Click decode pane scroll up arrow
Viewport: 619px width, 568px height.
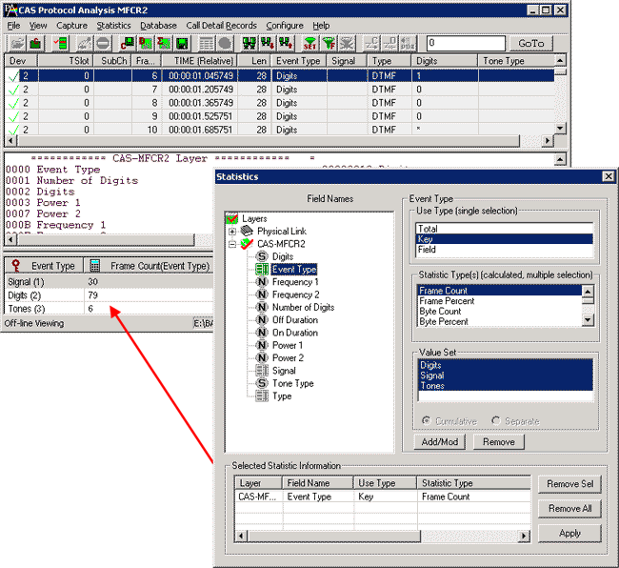pyautogui.click(x=560, y=159)
